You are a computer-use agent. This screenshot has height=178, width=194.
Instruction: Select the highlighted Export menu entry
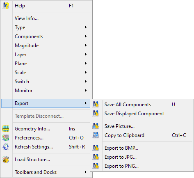[x=46, y=103]
